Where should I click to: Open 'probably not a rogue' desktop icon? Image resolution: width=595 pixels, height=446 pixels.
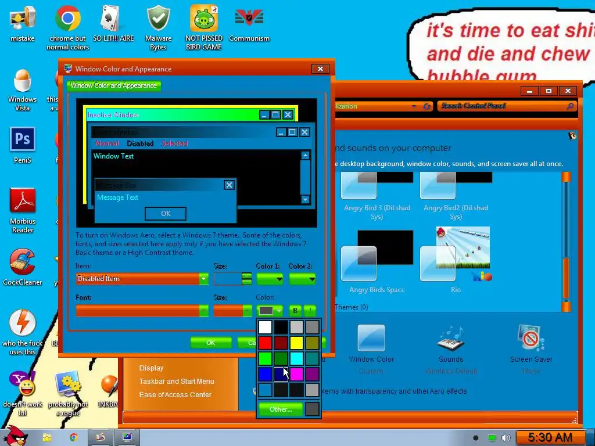click(68, 394)
